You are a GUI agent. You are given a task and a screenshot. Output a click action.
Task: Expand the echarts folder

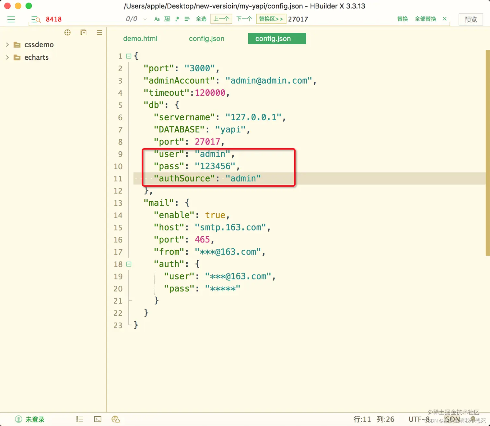tap(7, 57)
